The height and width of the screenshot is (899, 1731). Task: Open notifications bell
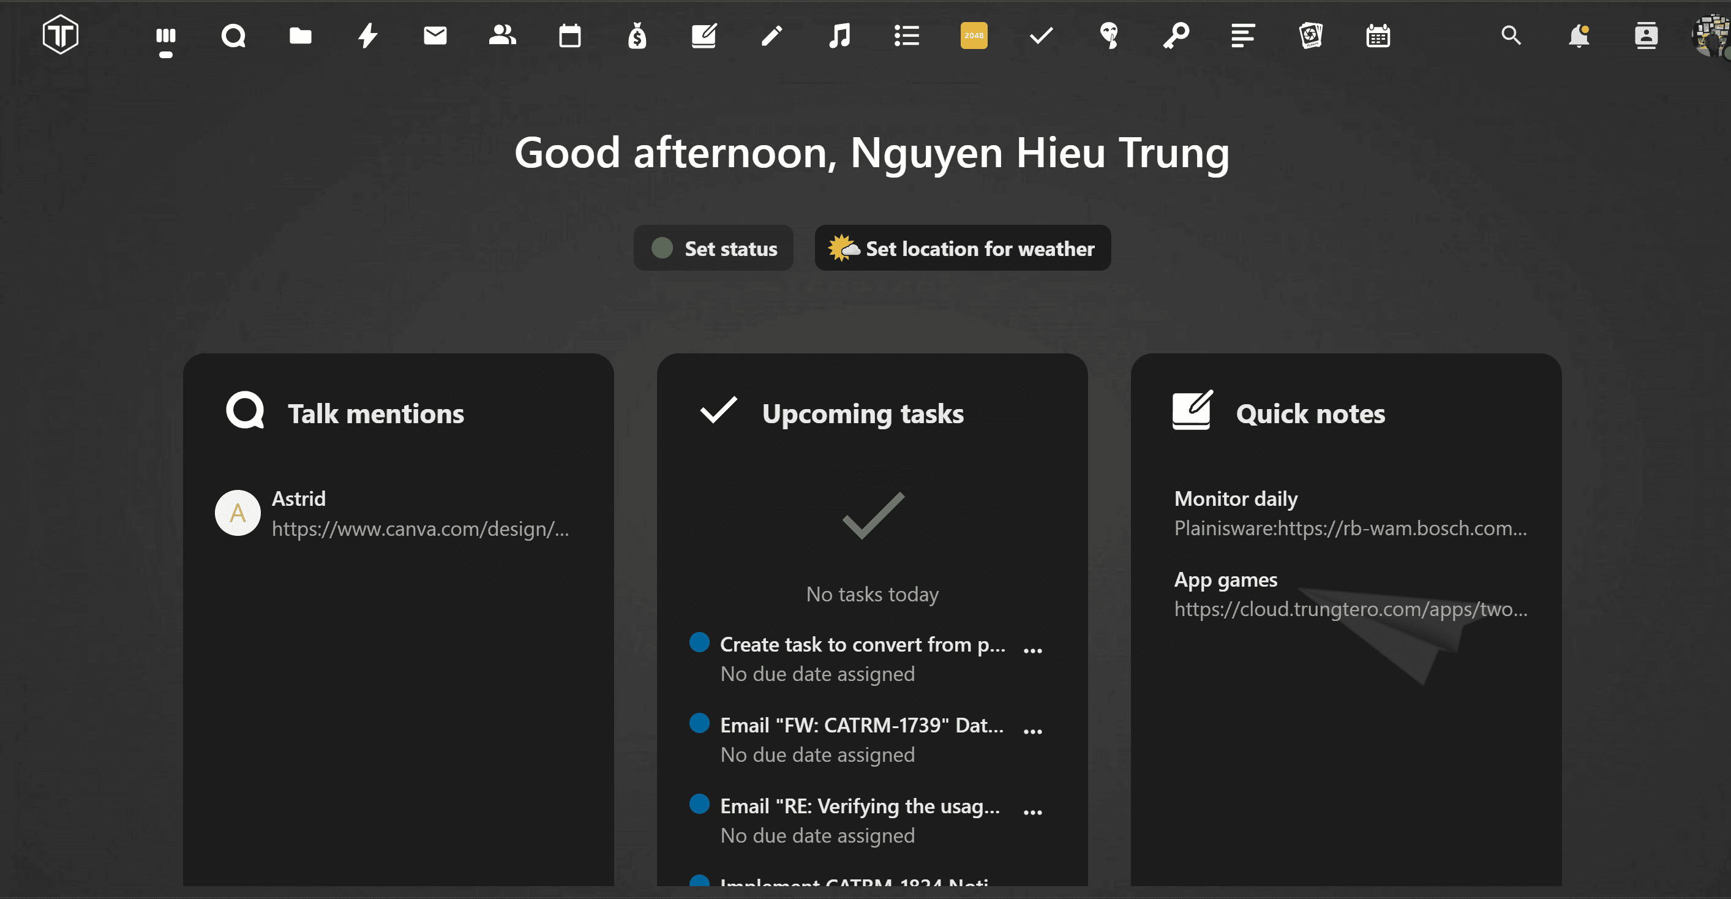click(x=1579, y=36)
